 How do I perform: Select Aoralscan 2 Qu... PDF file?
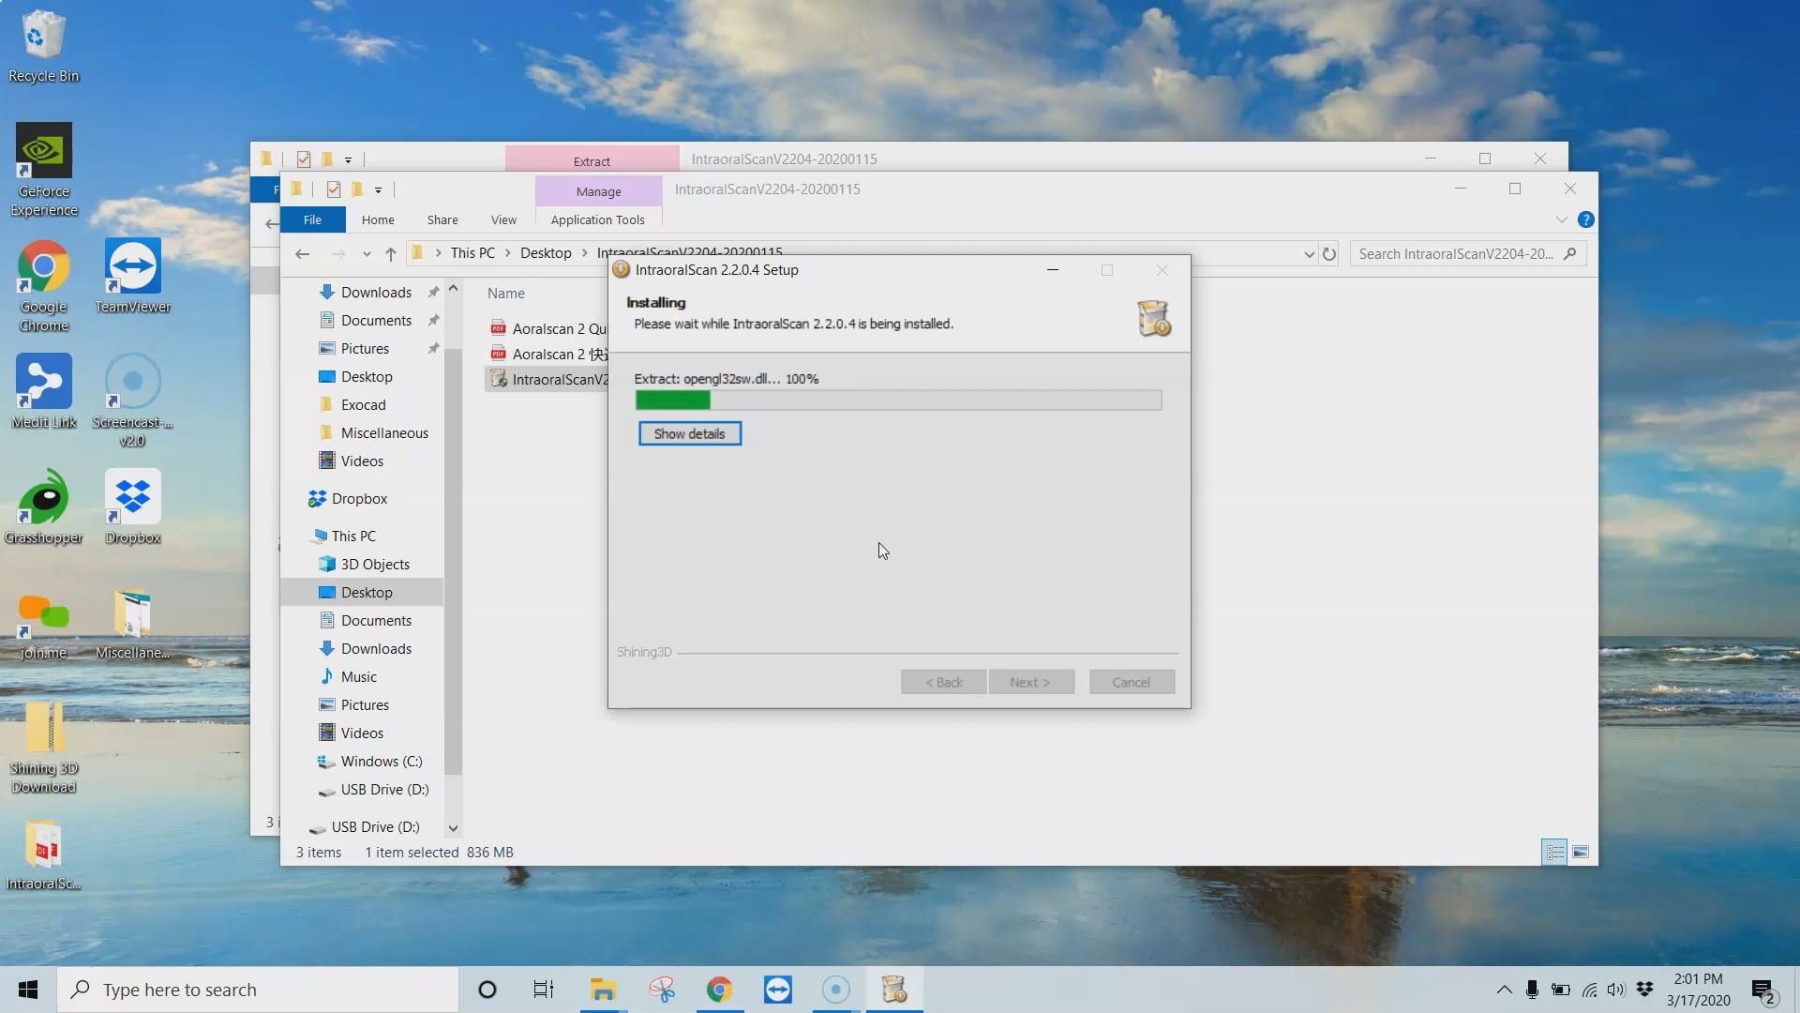(548, 328)
